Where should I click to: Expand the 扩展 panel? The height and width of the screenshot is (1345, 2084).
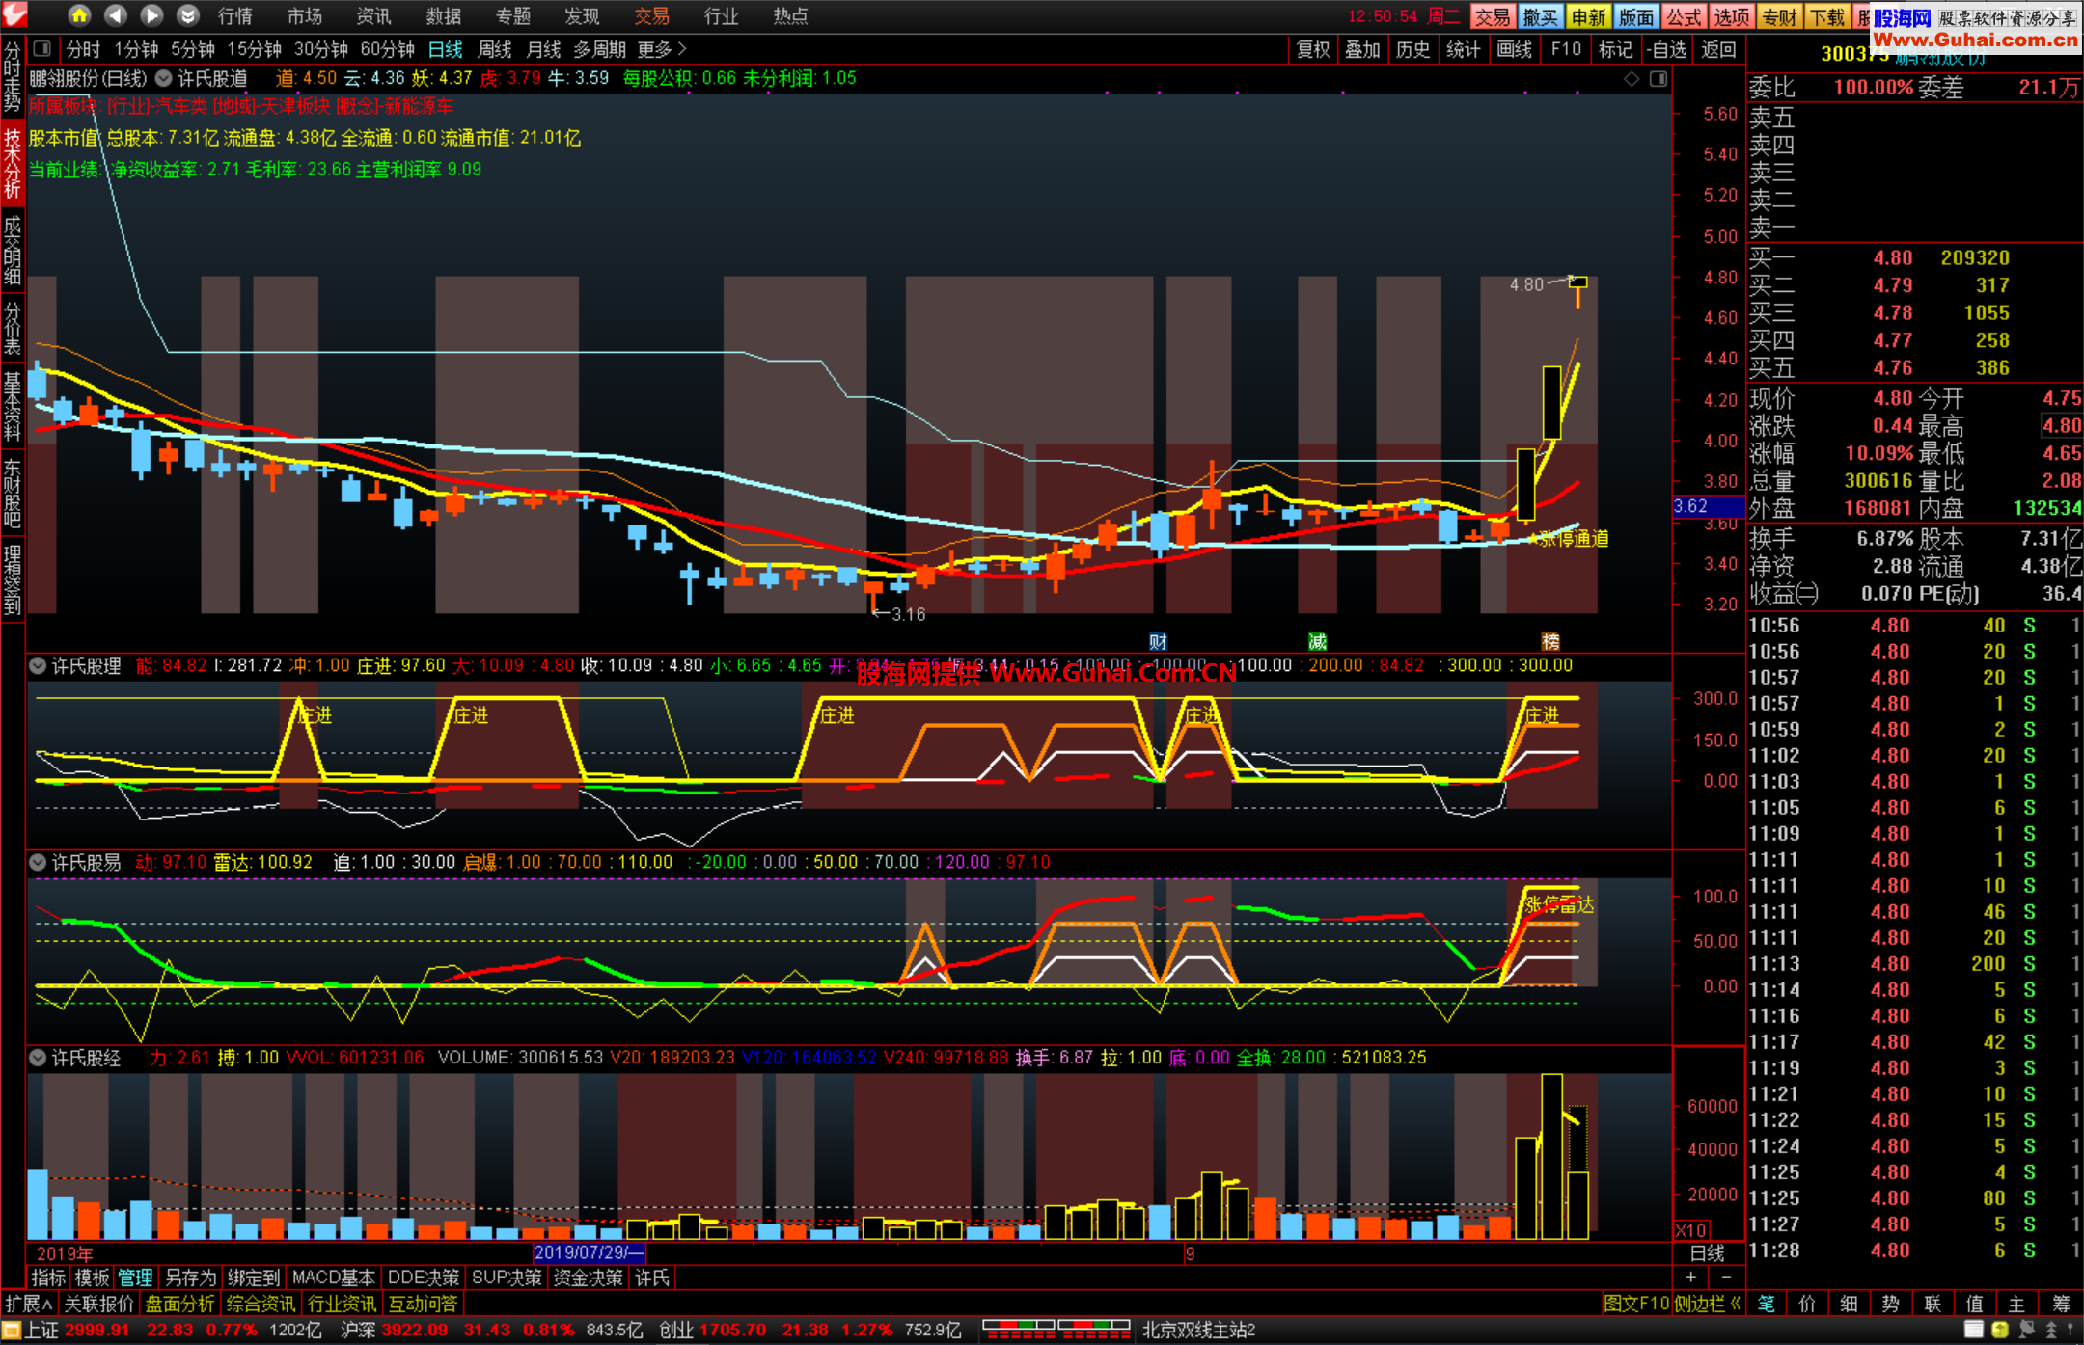29,1304
